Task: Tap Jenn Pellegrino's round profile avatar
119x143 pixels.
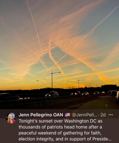Action: [x=11, y=118]
